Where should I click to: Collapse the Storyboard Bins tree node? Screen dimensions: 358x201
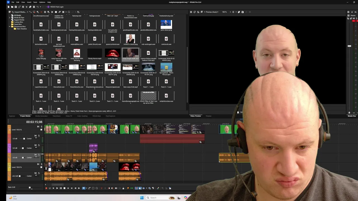(10, 27)
